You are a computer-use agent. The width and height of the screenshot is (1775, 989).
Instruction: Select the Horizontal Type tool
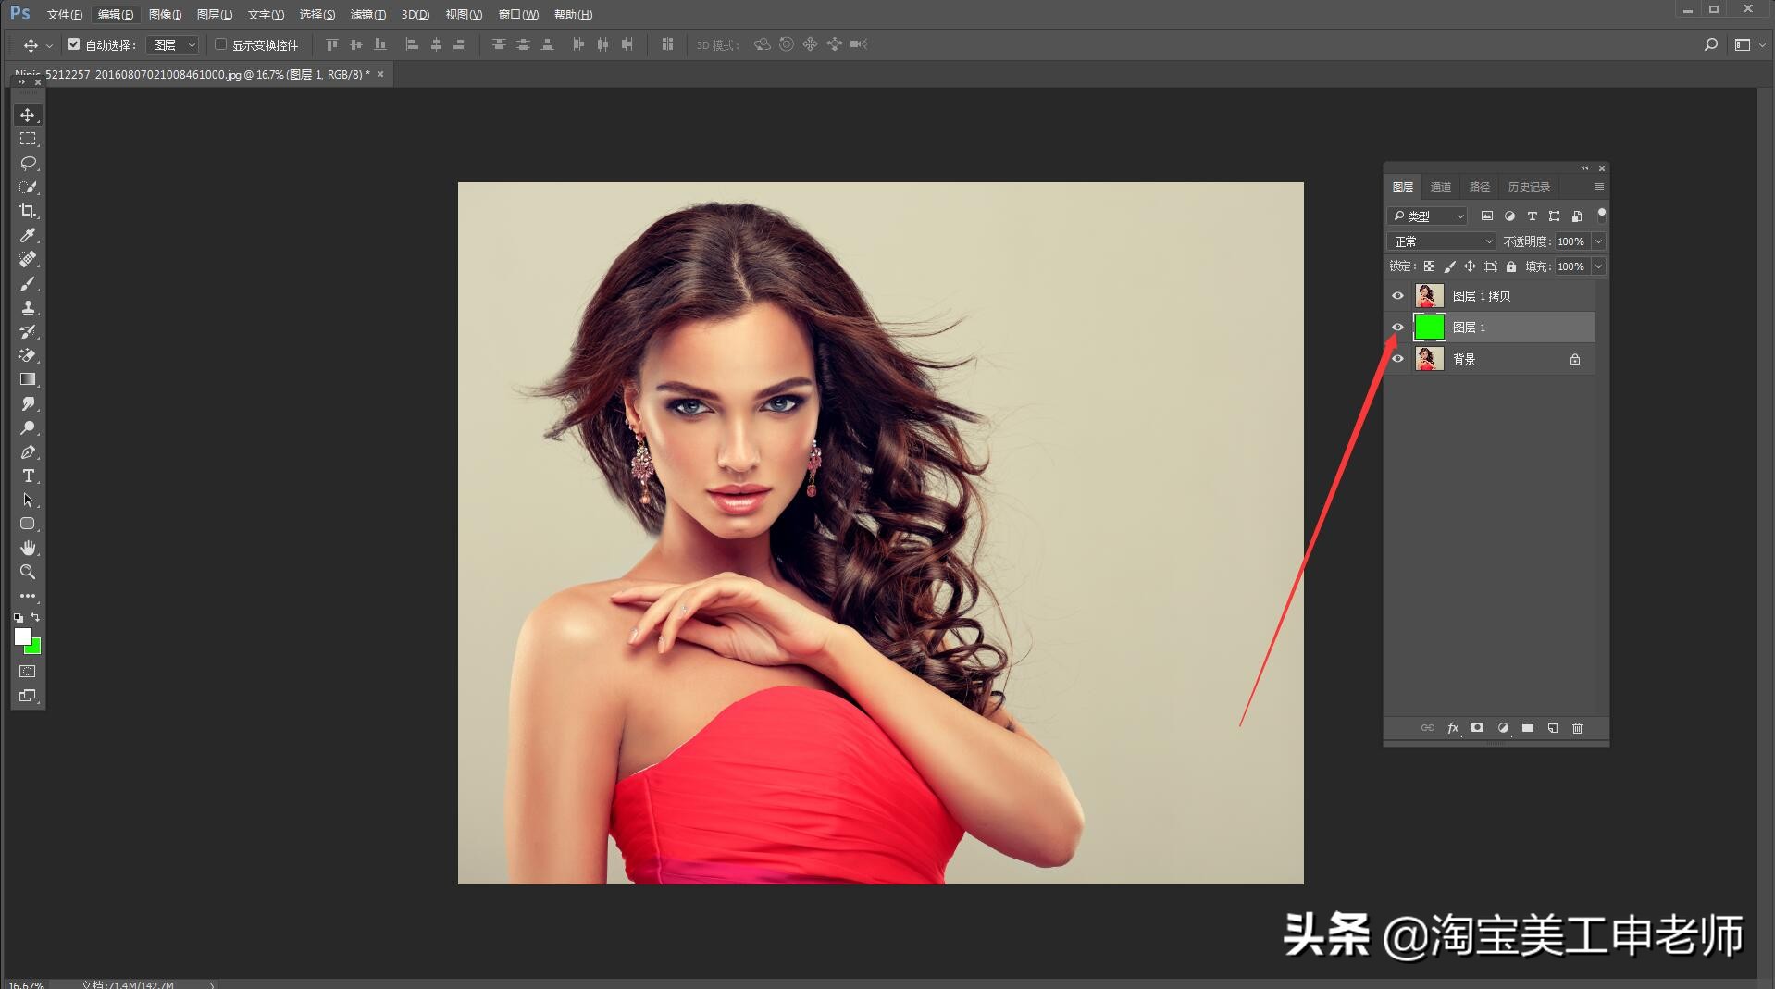(x=28, y=476)
